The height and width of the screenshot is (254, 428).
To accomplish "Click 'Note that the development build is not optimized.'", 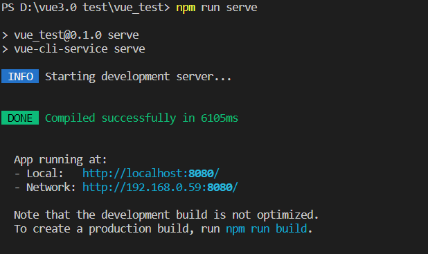I will [x=166, y=215].
